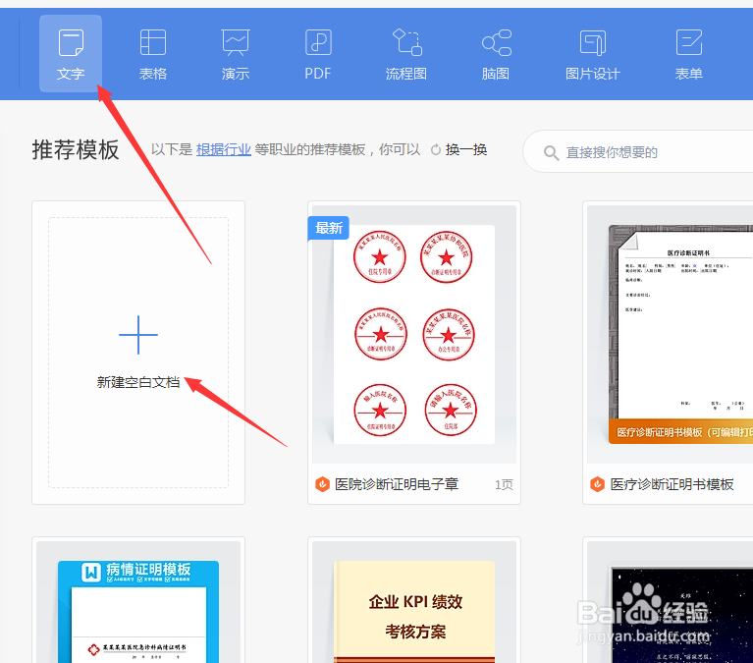753x663 pixels.
Task: Click the blue plus icon for a new blank document
Action: coord(138,335)
